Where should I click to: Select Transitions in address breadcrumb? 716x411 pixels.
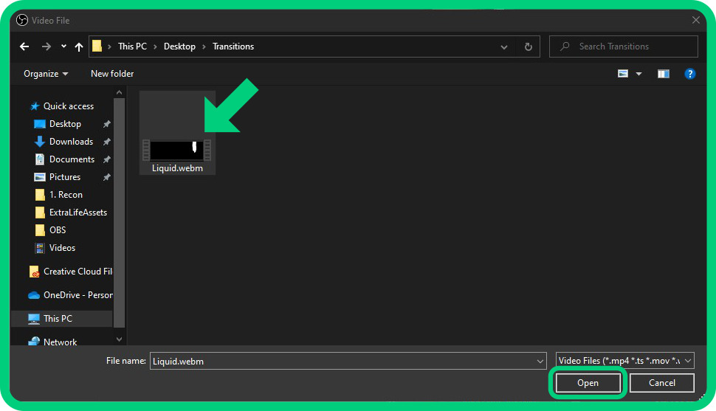[233, 46]
